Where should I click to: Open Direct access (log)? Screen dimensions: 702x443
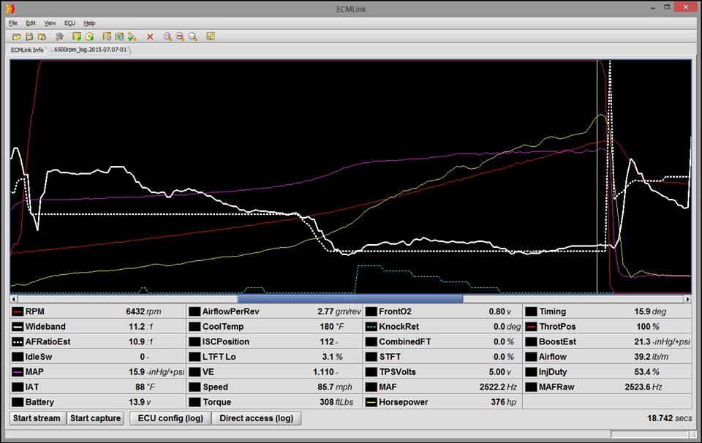pyautogui.click(x=256, y=418)
